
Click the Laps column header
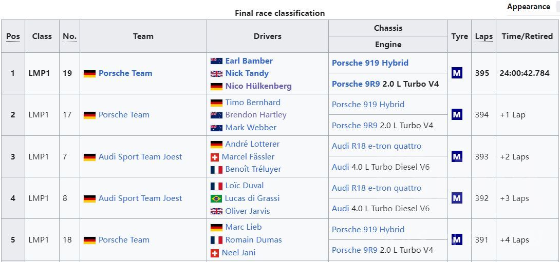coord(483,36)
